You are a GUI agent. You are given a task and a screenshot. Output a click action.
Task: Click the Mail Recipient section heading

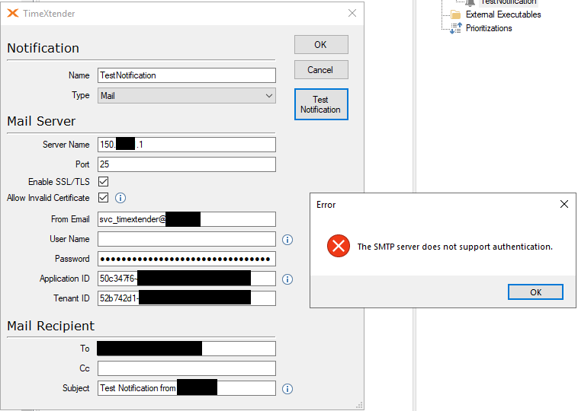[51, 326]
